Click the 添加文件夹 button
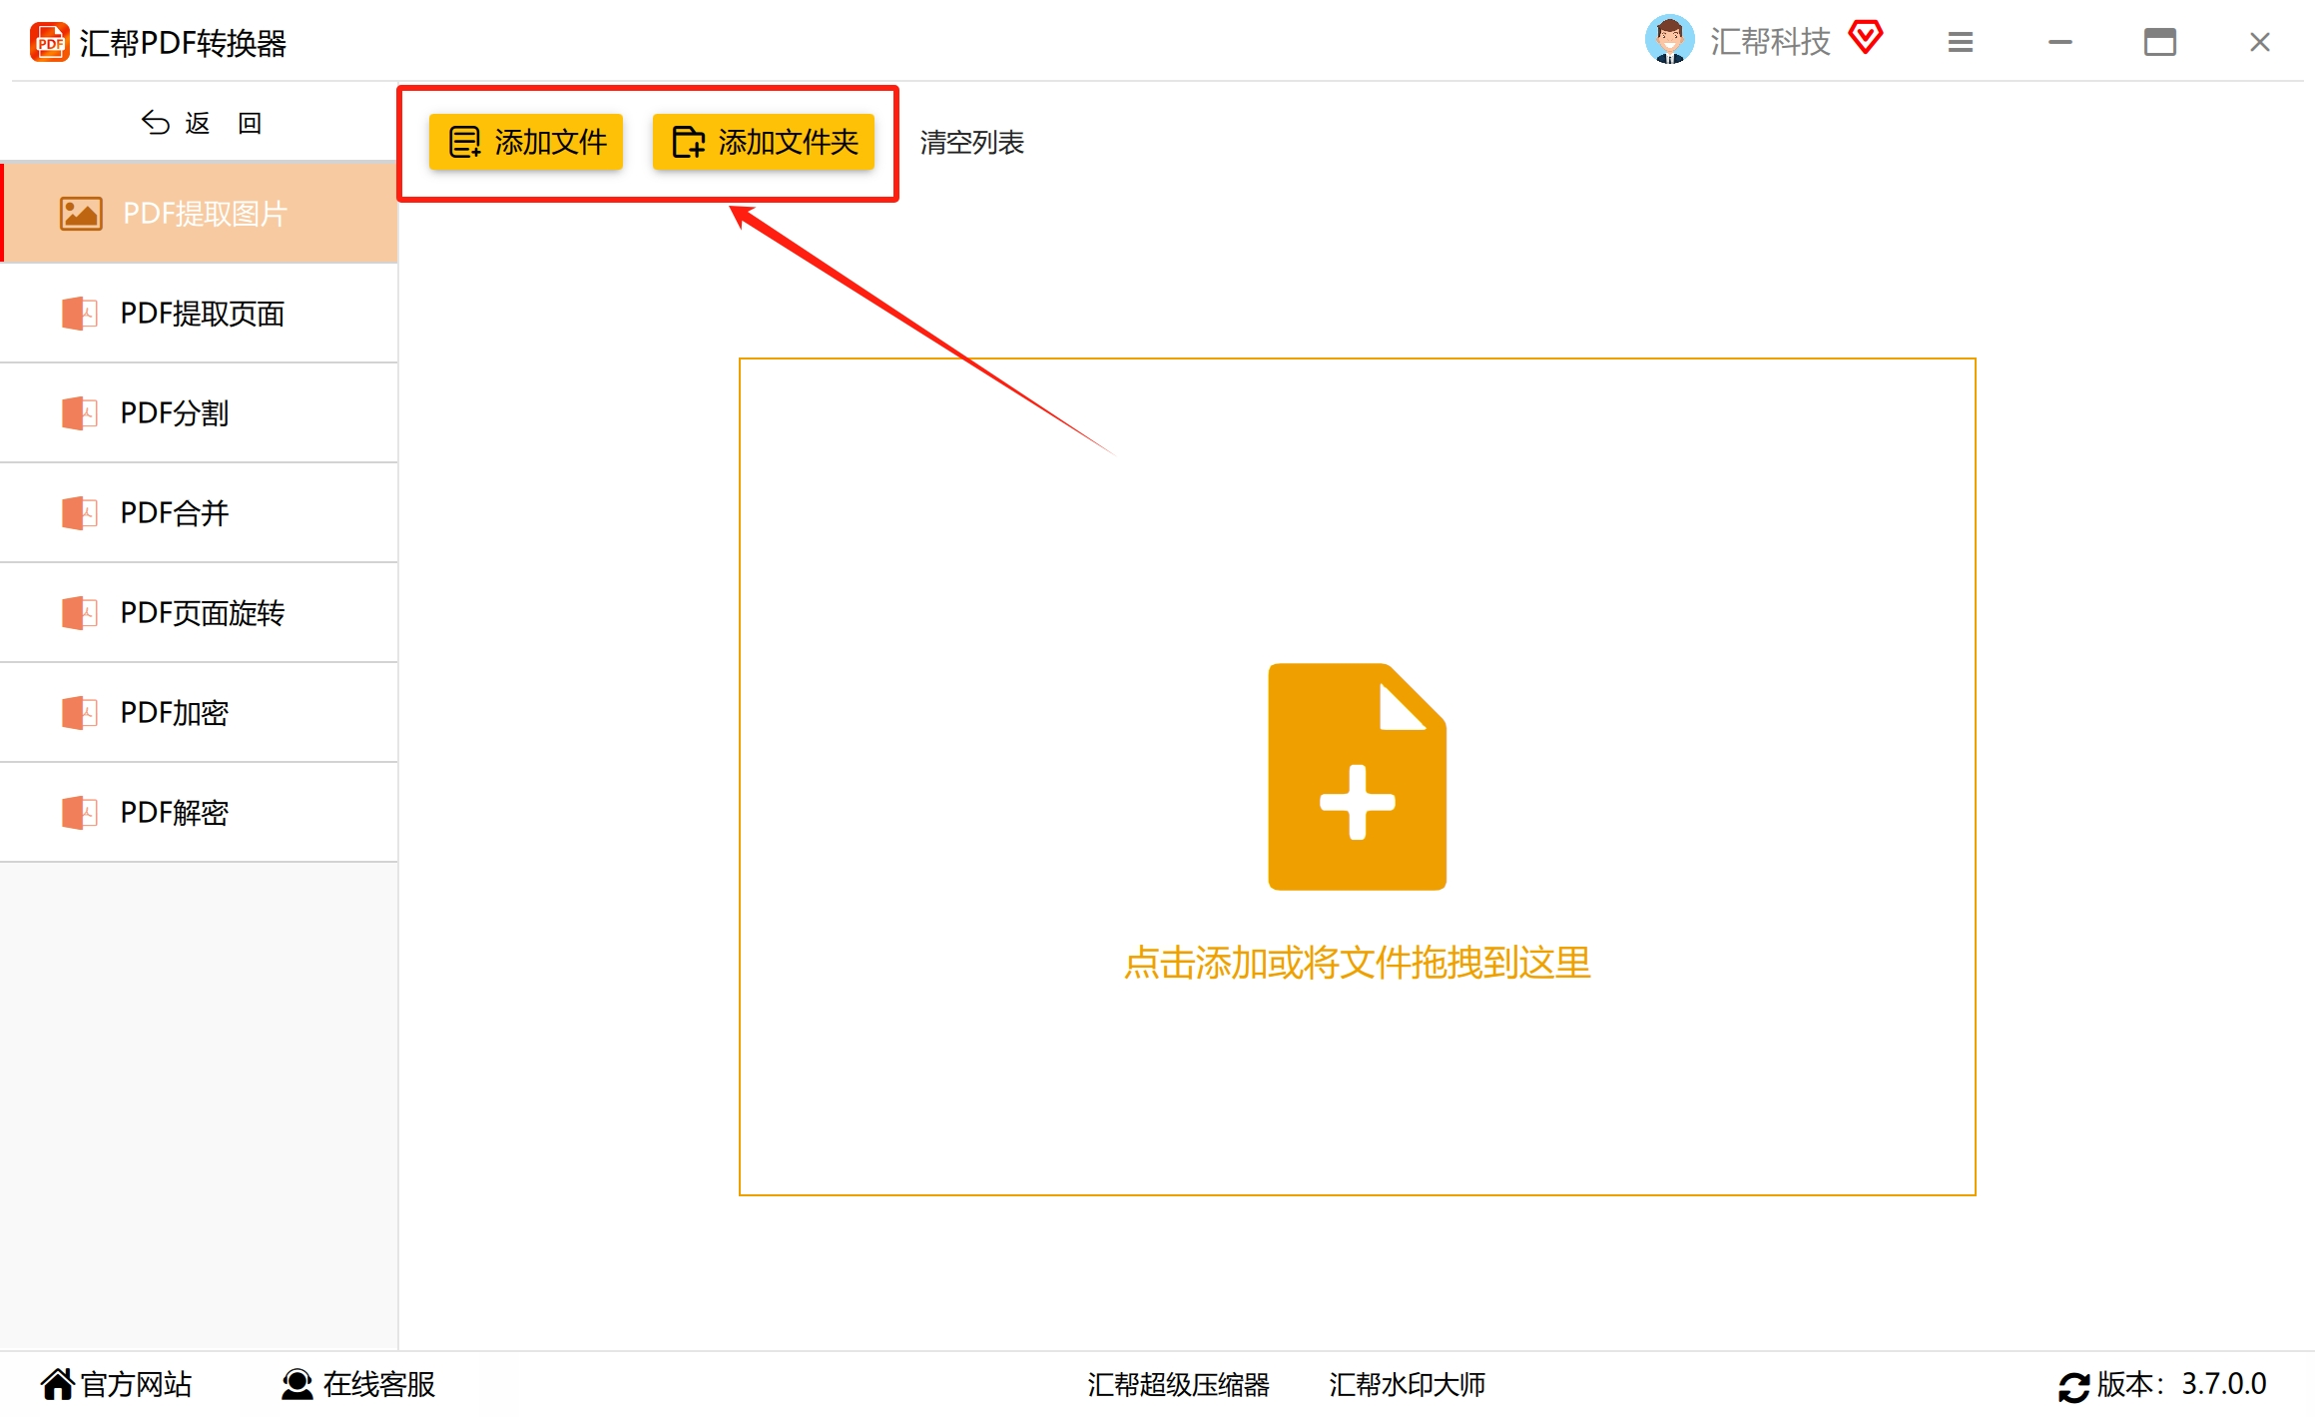2315x1417 pixels. (x=765, y=142)
